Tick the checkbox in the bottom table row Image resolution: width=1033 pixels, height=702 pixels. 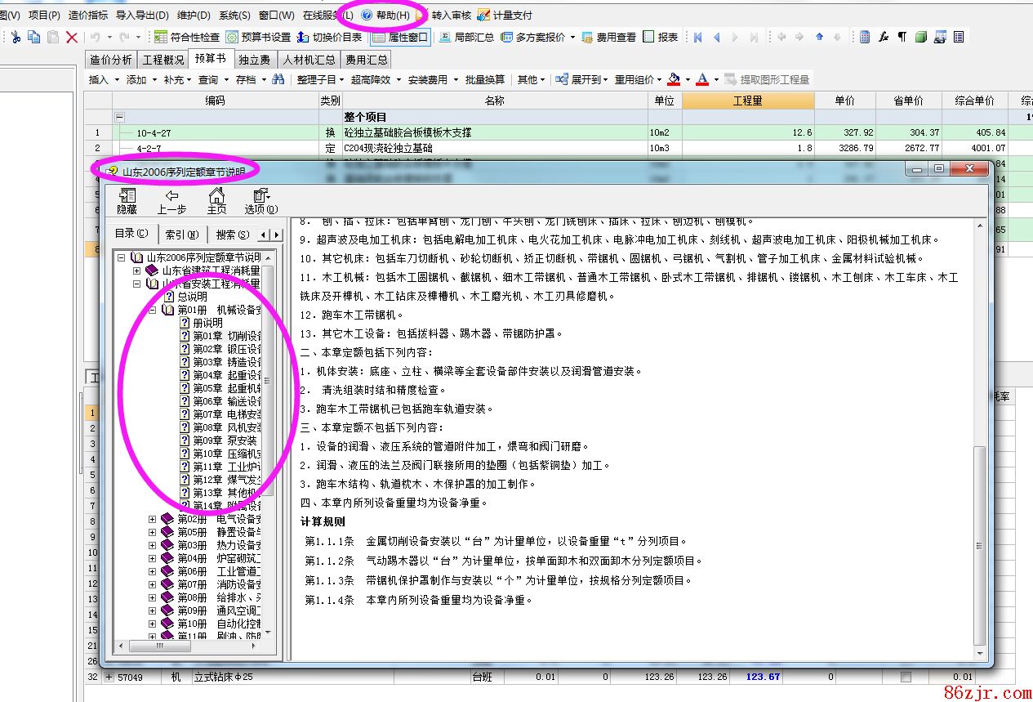(x=905, y=677)
